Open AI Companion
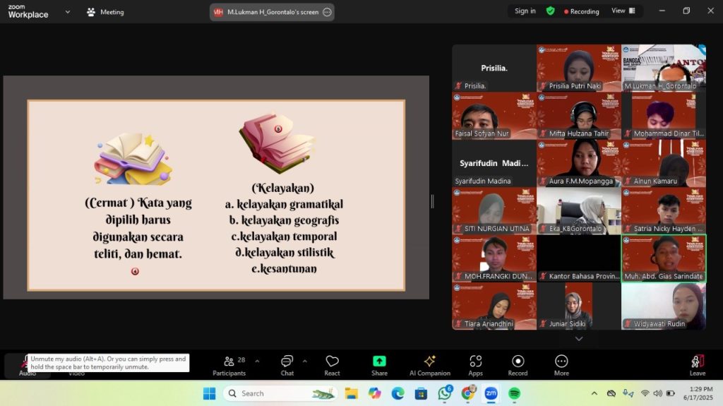The height and width of the screenshot is (406, 723). coord(429,365)
